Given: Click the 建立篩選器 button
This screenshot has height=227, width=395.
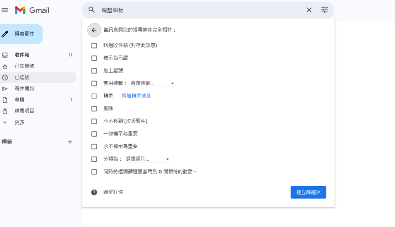Looking at the screenshot, I should [308, 192].
